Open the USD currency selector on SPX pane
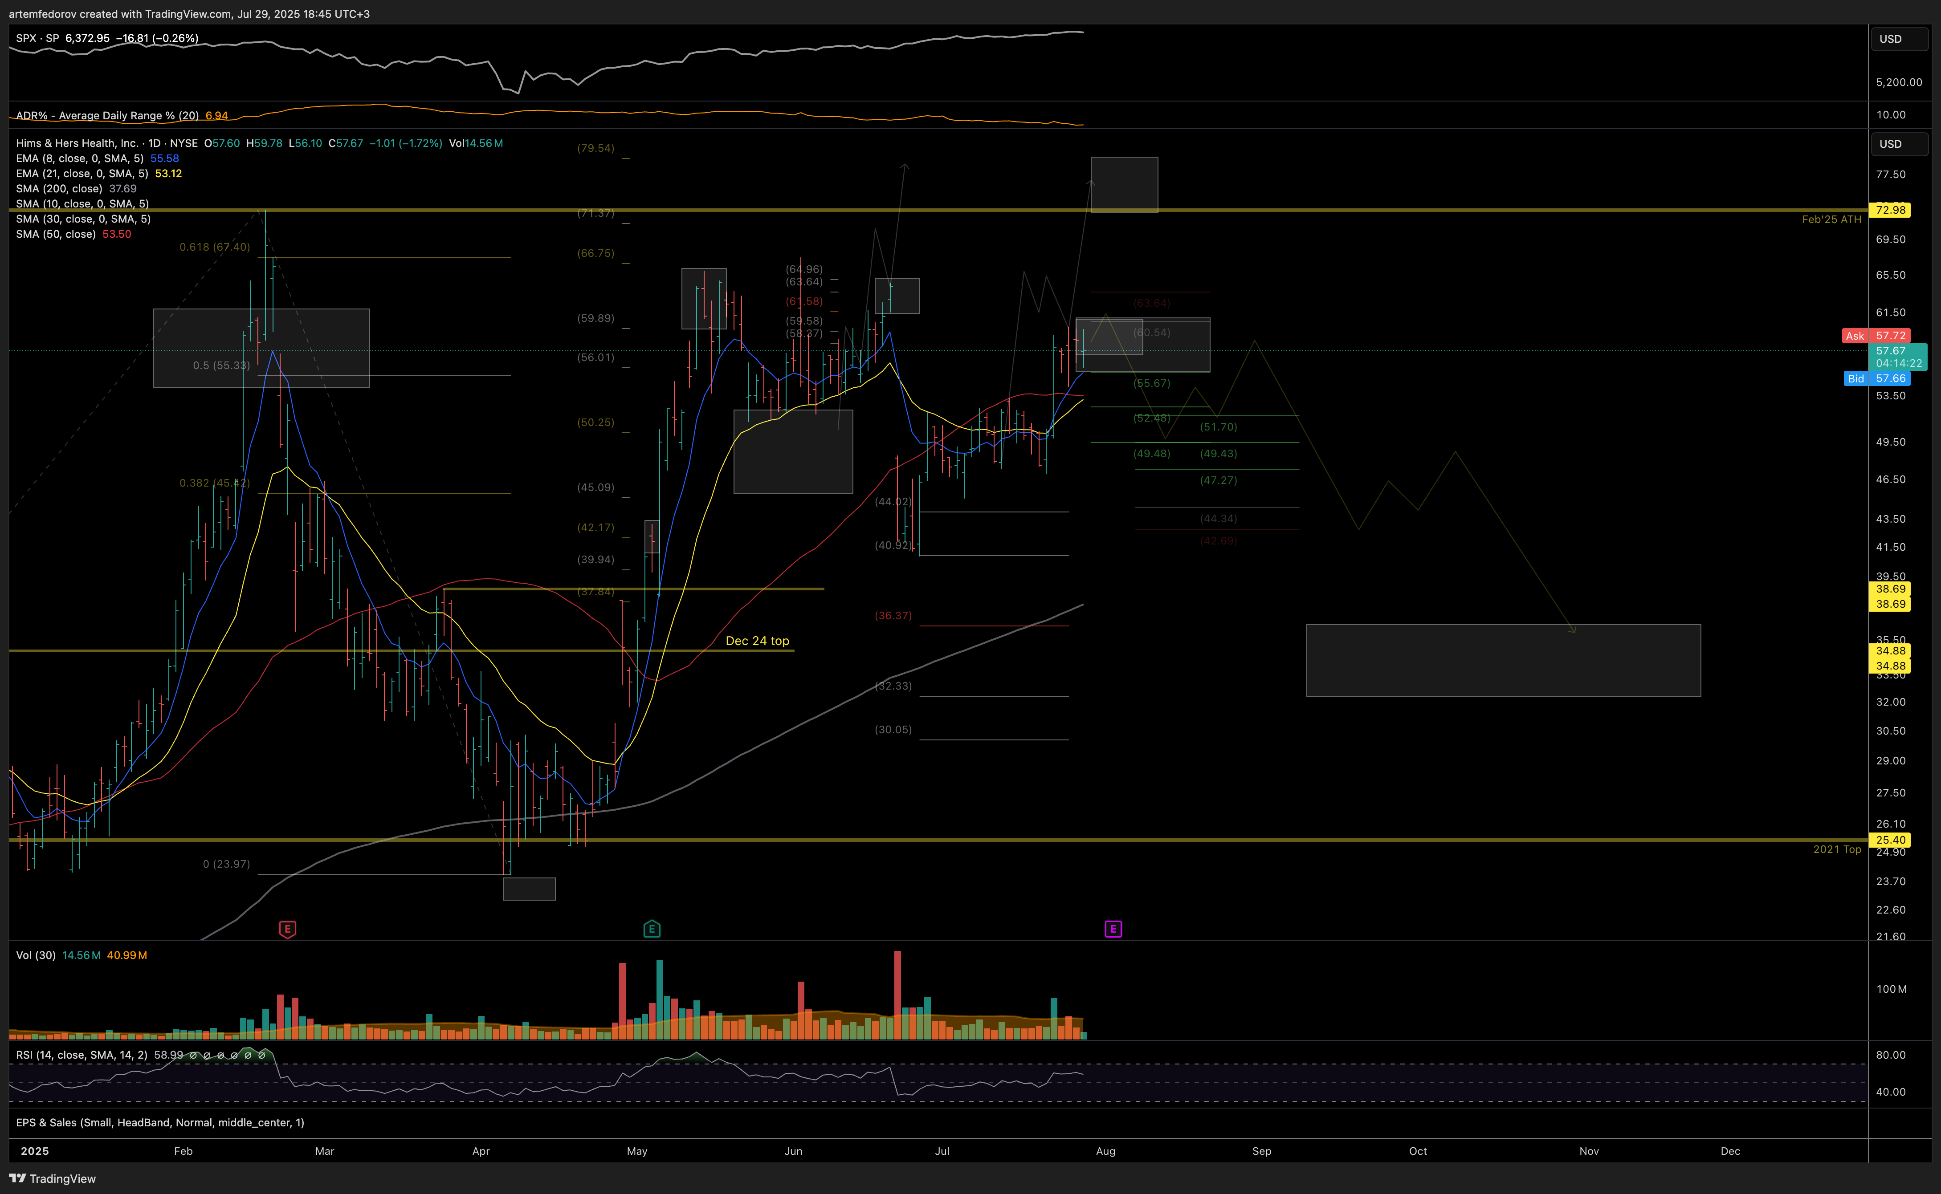Viewport: 1941px width, 1194px height. [x=1898, y=39]
